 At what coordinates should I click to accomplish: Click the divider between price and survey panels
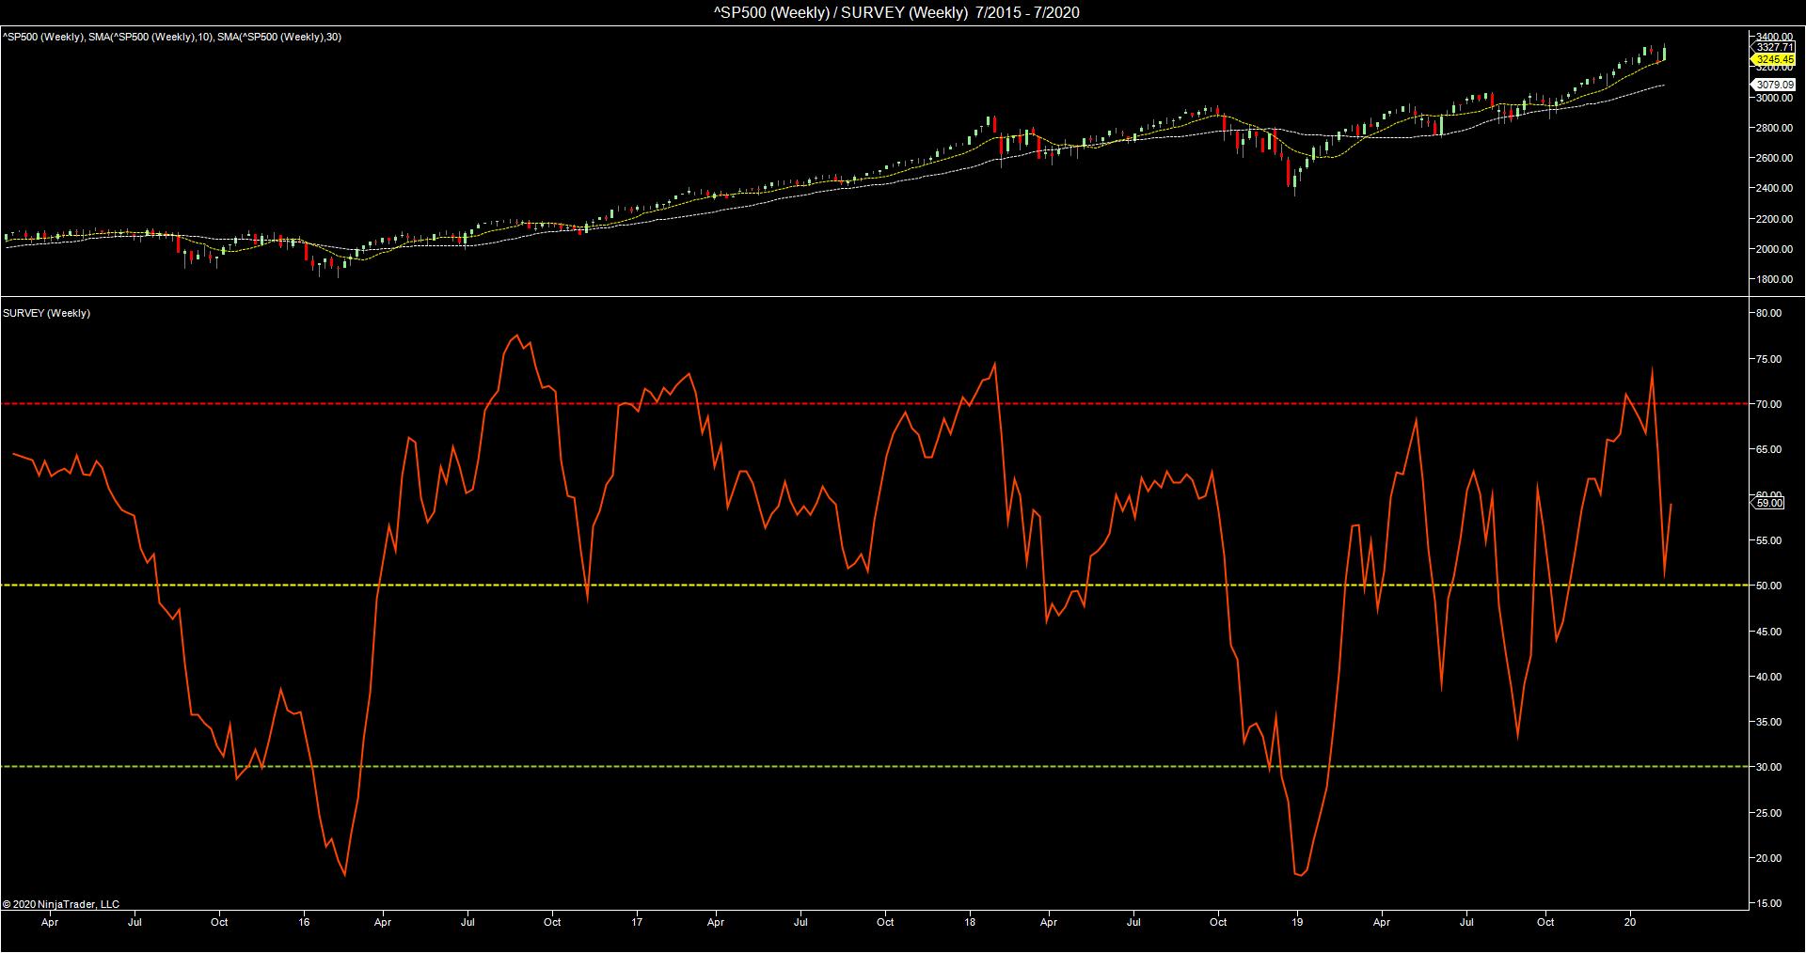(x=903, y=297)
